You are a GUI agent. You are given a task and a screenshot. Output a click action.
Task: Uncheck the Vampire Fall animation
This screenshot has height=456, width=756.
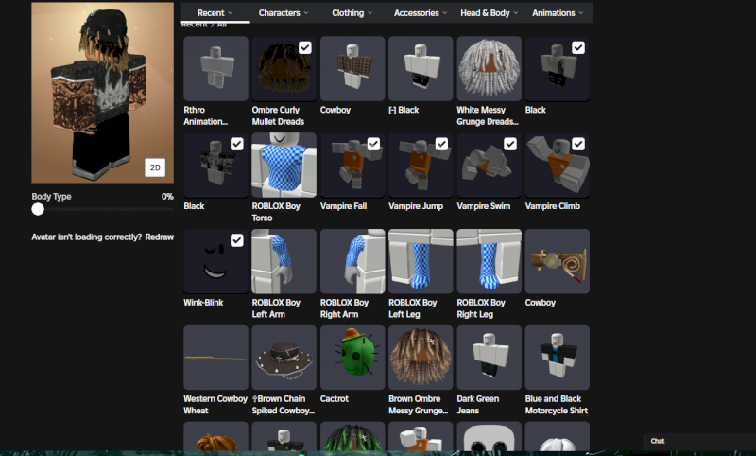373,144
